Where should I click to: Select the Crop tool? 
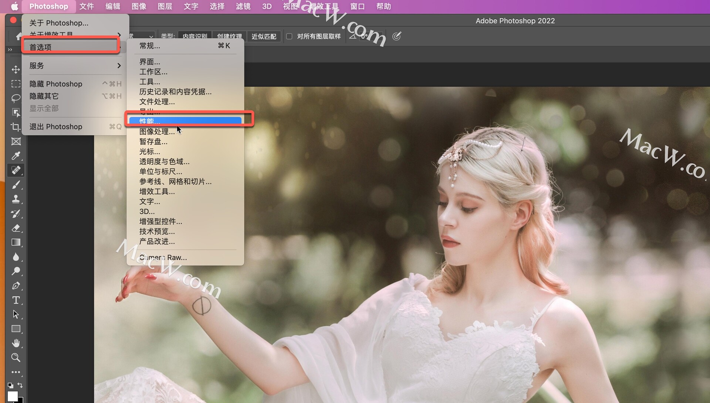coord(16,127)
